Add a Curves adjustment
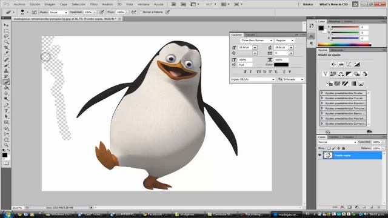The width and height of the screenshot is (388, 218). point(349,64)
